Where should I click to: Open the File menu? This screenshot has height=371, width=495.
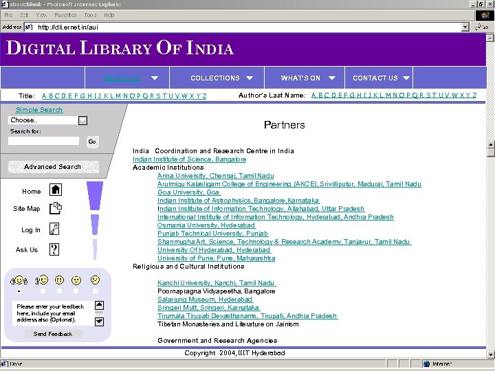tap(8, 15)
